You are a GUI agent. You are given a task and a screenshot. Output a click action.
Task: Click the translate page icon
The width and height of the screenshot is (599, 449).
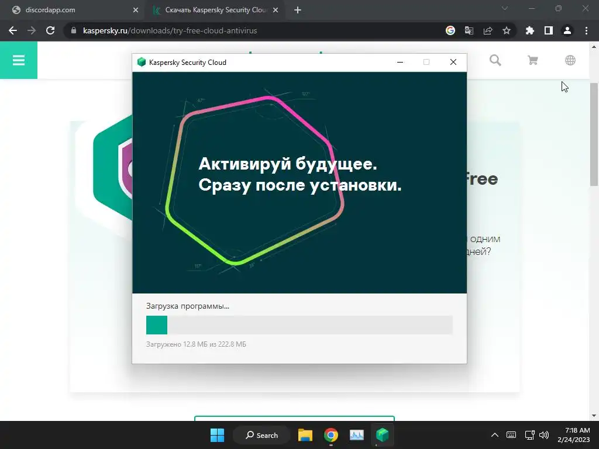click(x=469, y=30)
